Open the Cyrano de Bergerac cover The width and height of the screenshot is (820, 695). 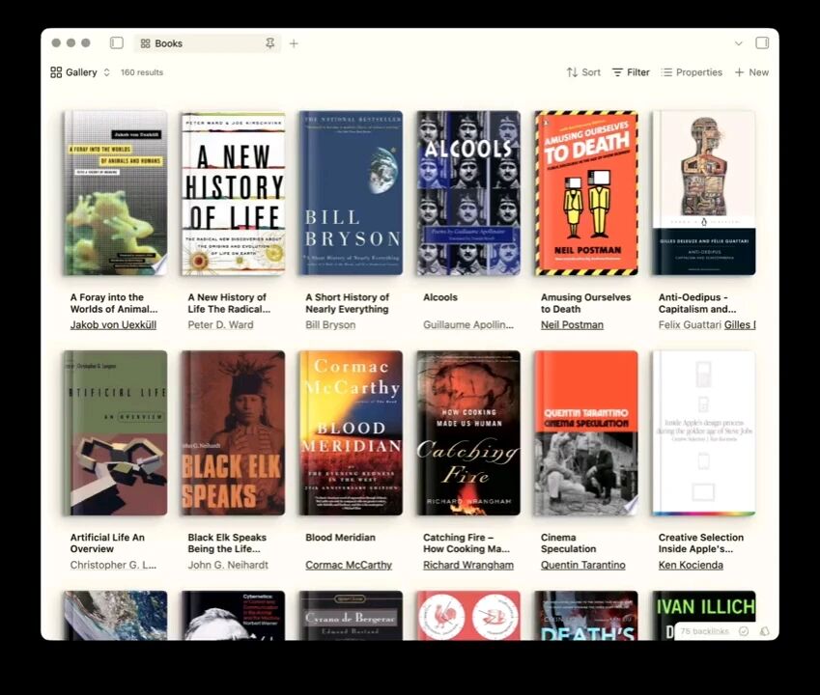(351, 615)
